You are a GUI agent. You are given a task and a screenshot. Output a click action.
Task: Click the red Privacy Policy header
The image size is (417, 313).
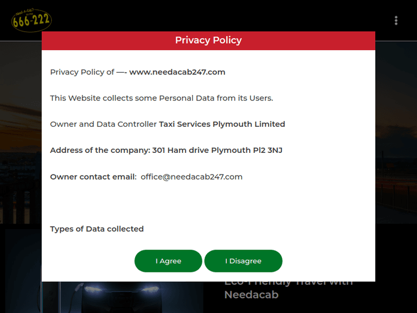209,40
